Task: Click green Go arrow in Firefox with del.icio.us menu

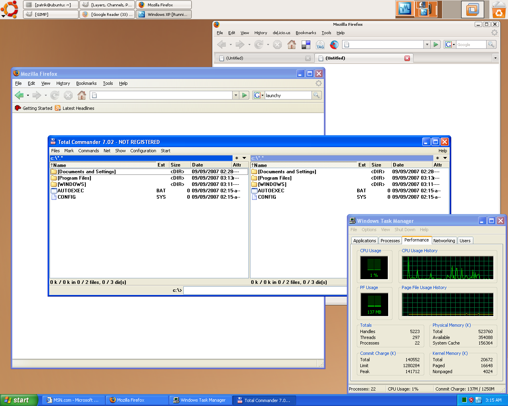Action: 436,44
